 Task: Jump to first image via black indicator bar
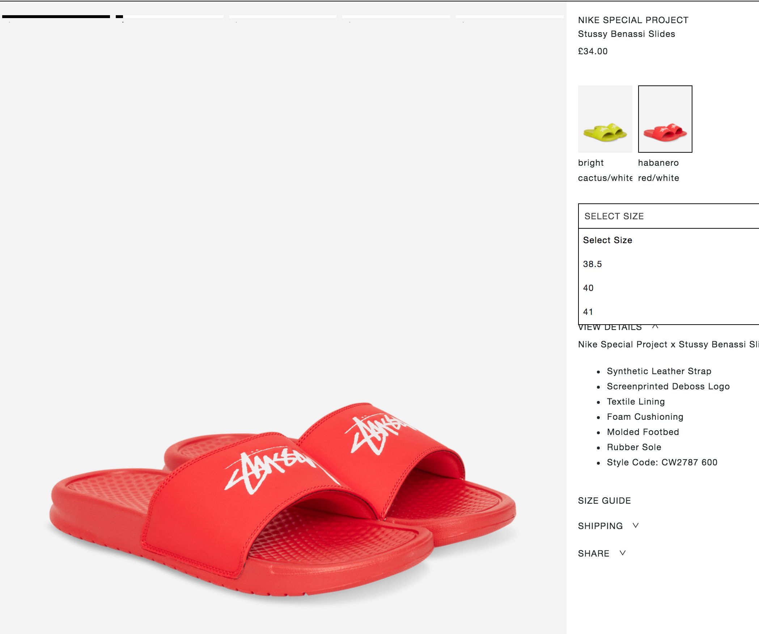pyautogui.click(x=56, y=17)
